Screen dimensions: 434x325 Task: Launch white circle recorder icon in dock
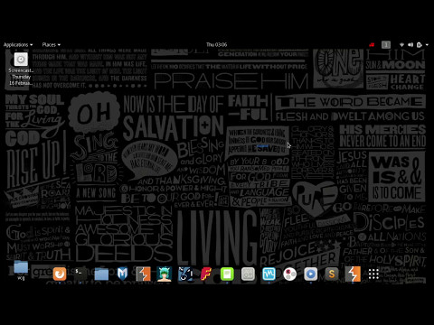[290, 274]
